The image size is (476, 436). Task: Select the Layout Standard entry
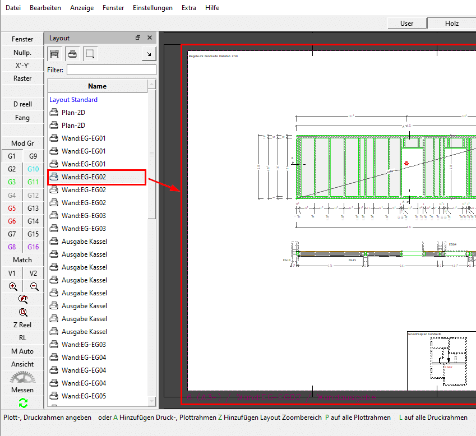(x=73, y=100)
